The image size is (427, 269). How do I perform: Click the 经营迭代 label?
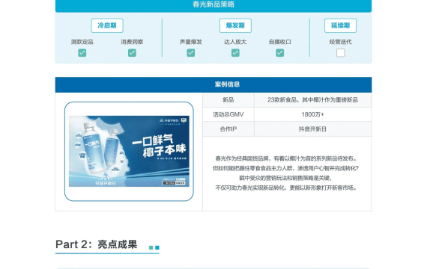340,42
